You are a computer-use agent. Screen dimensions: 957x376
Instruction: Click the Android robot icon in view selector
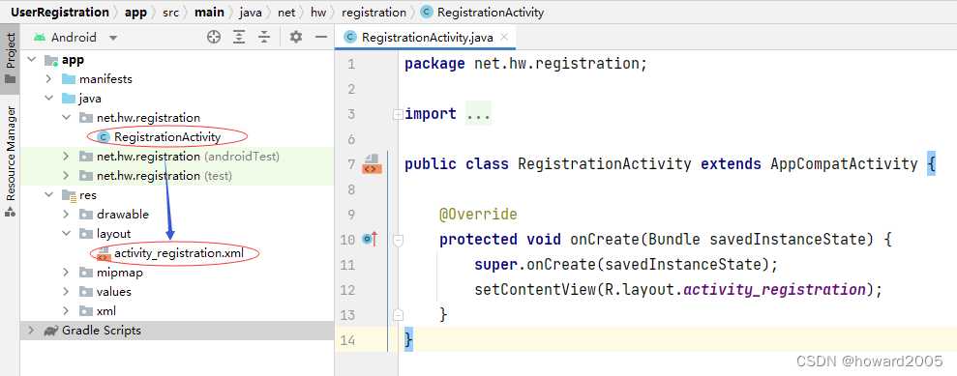click(x=40, y=37)
